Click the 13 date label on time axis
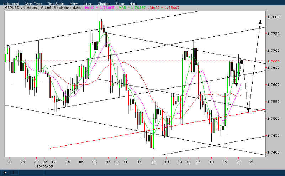Image resolution: width=285 pixels, height=176 pixels. [x=167, y=162]
